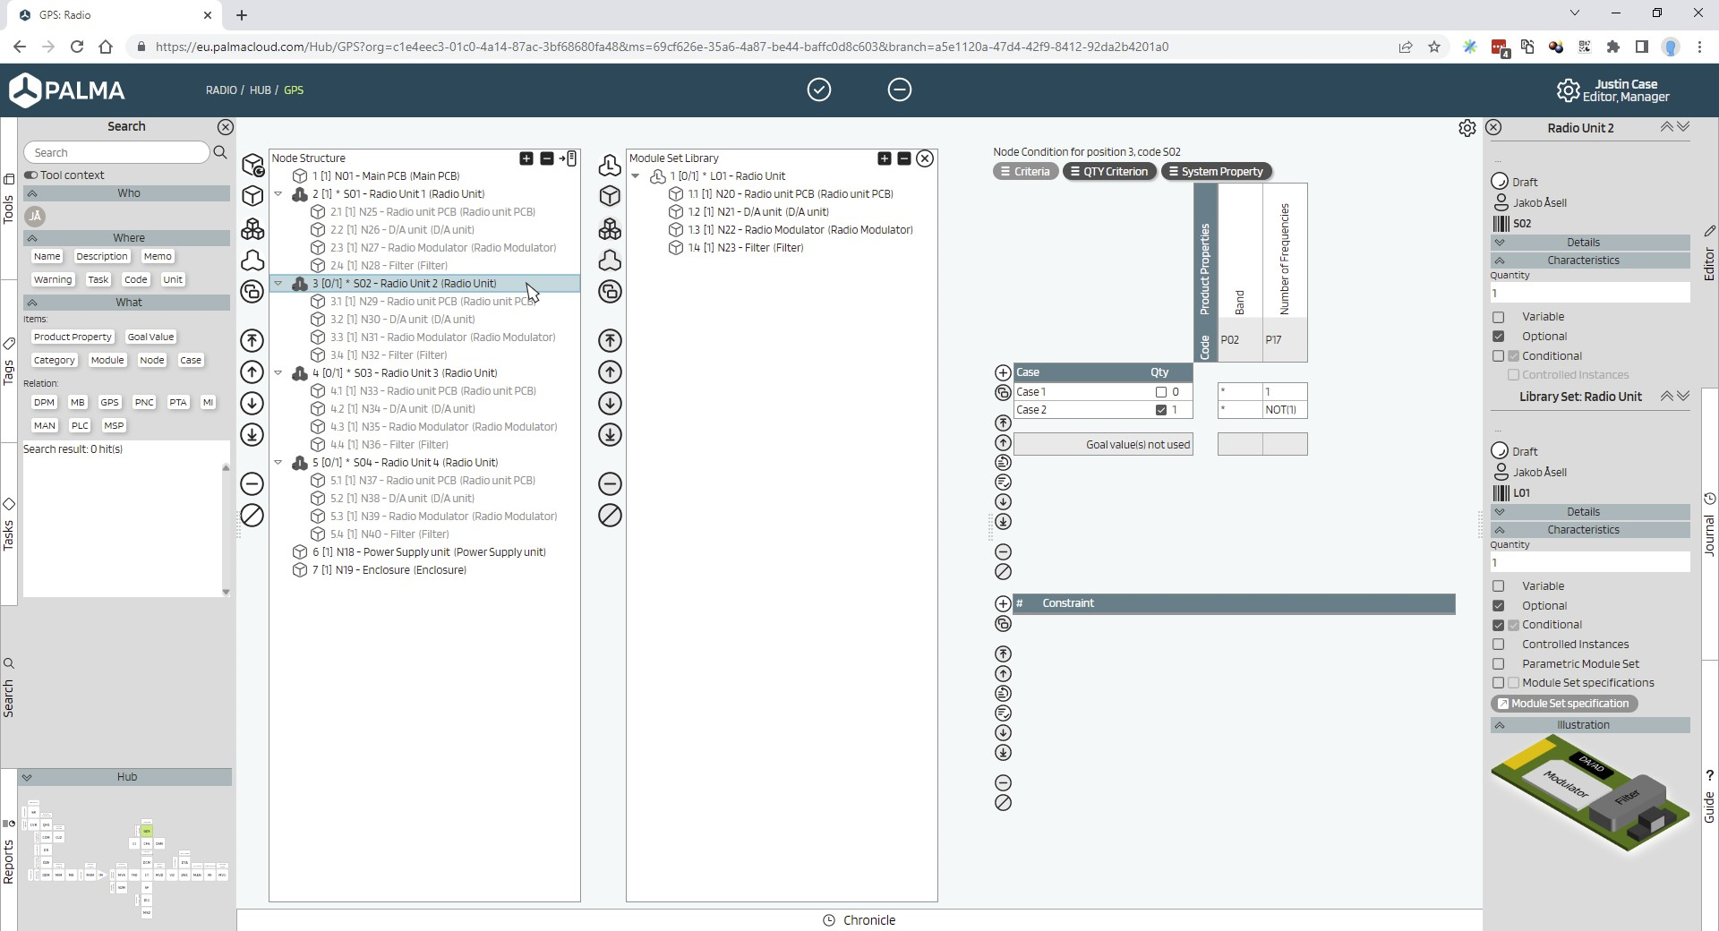Expand the S03 Radio Unit 3 tree node
Viewport: 1719px width, 931px height.
279,373
